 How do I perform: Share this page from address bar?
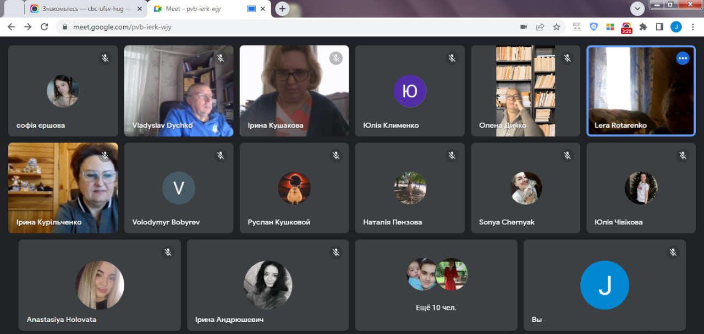[x=540, y=26]
